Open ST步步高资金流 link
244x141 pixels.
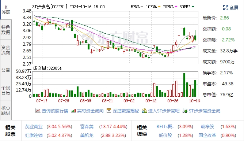[x=205, y=111]
